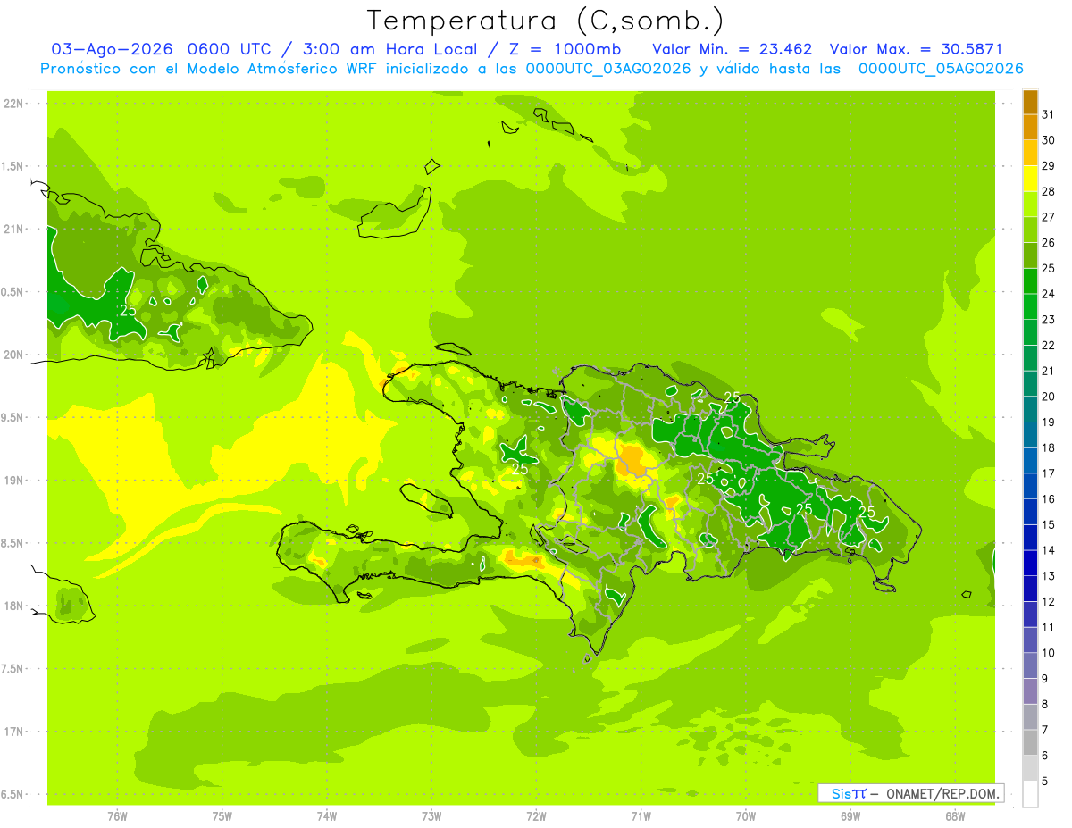Viewport: 1072px width, 828px height.
Task: Select the 'Valor Min. = 23.462' value
Action: point(733,49)
